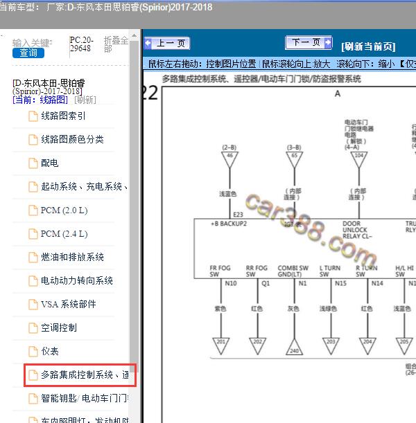Open 智能钥匙/电动车门门锁 entry
The image size is (416, 423).
(x=85, y=399)
